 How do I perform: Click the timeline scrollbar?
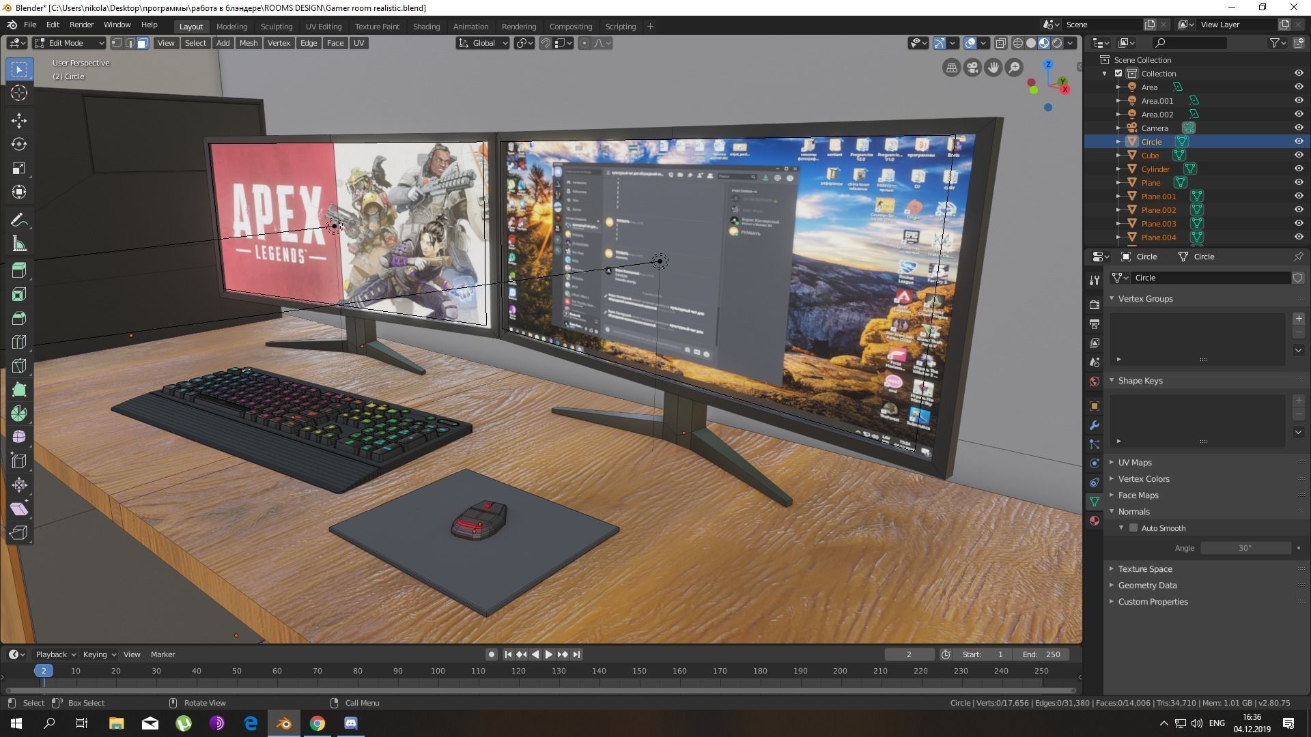(x=539, y=690)
